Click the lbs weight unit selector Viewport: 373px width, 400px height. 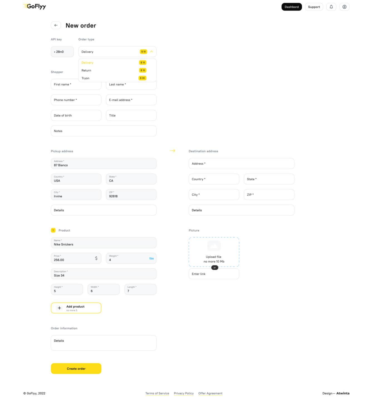click(151, 258)
